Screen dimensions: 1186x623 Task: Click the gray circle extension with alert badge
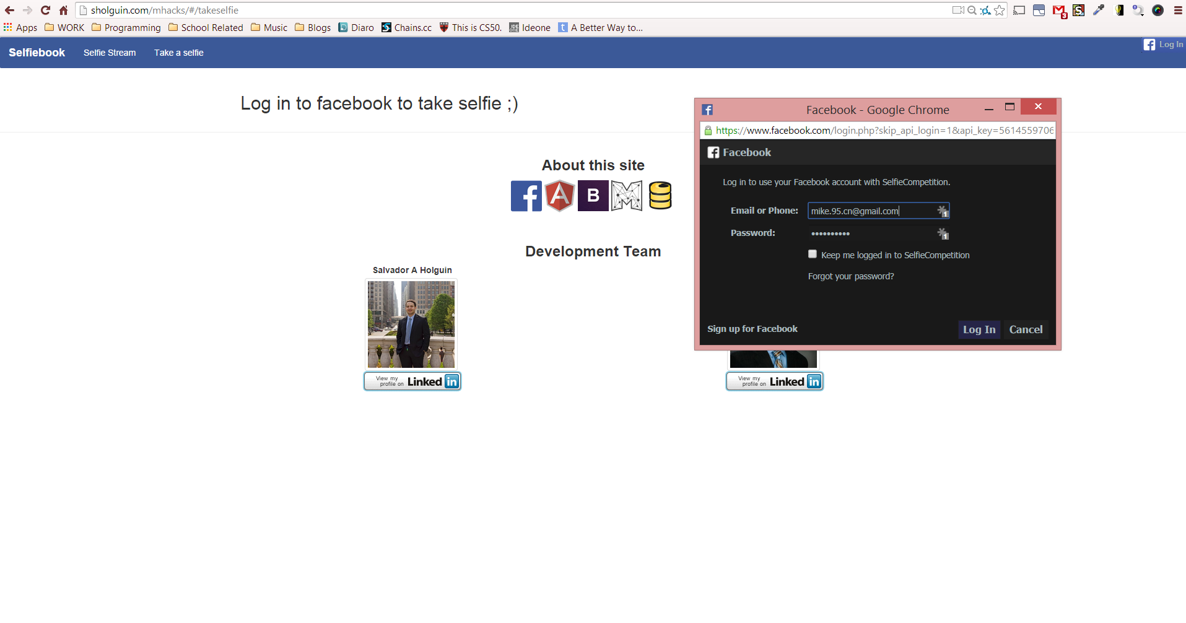(1138, 10)
